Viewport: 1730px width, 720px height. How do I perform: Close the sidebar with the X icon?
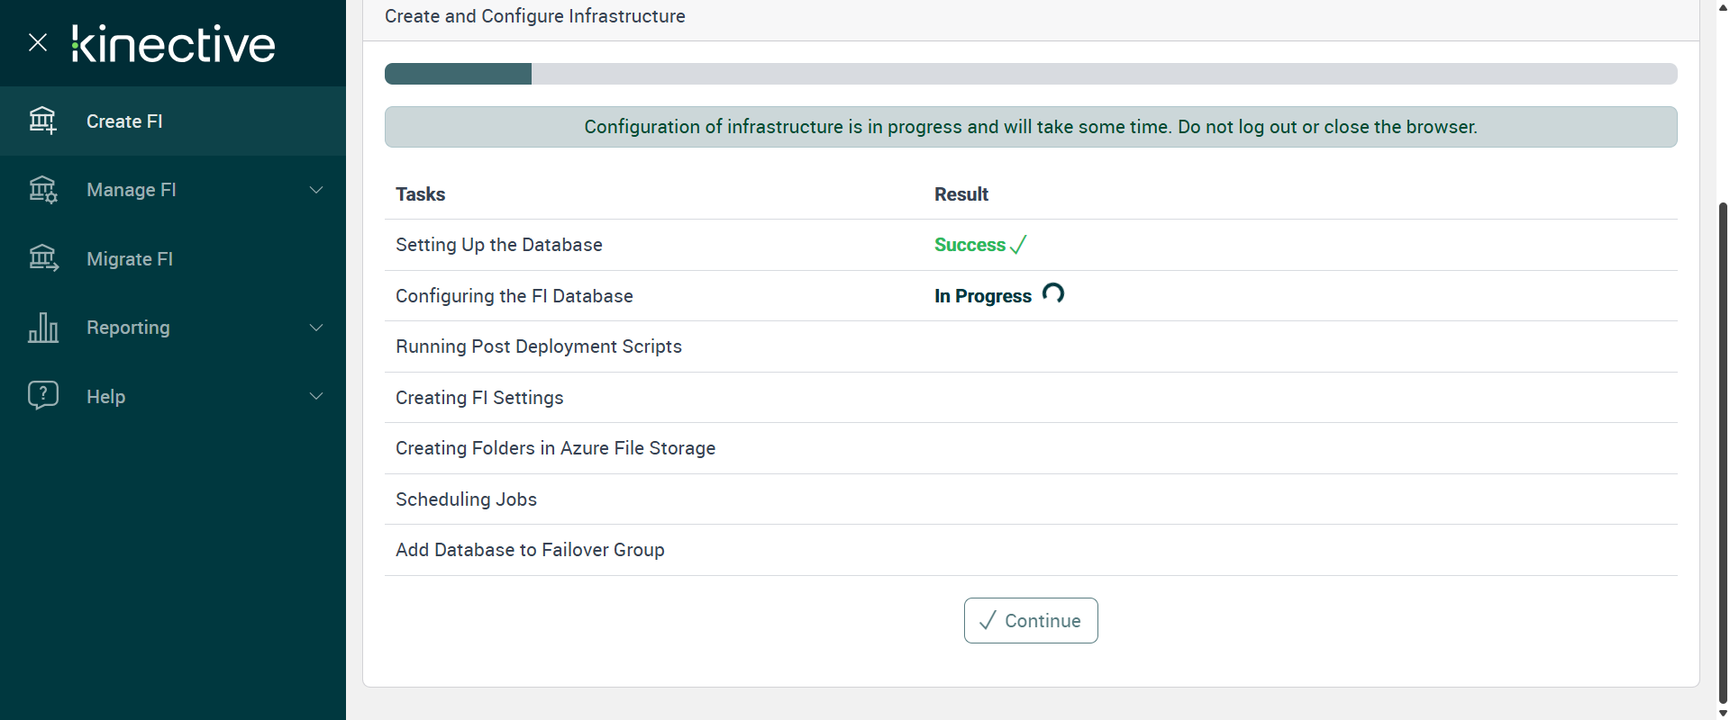coord(38,42)
